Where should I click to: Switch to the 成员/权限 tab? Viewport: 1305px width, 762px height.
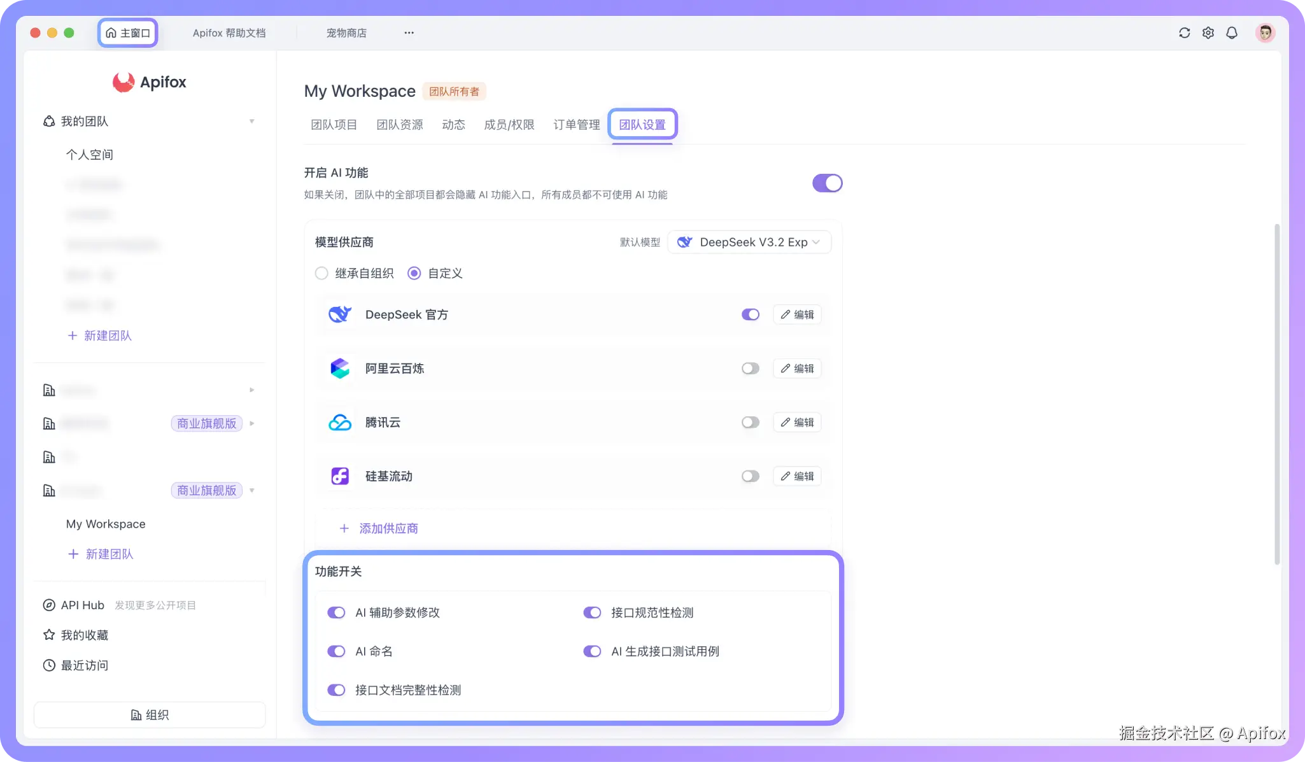pyautogui.click(x=509, y=125)
